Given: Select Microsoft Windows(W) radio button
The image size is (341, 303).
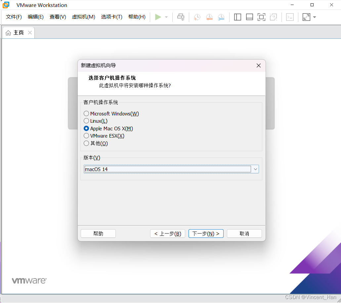Looking at the screenshot, I should click(86, 113).
